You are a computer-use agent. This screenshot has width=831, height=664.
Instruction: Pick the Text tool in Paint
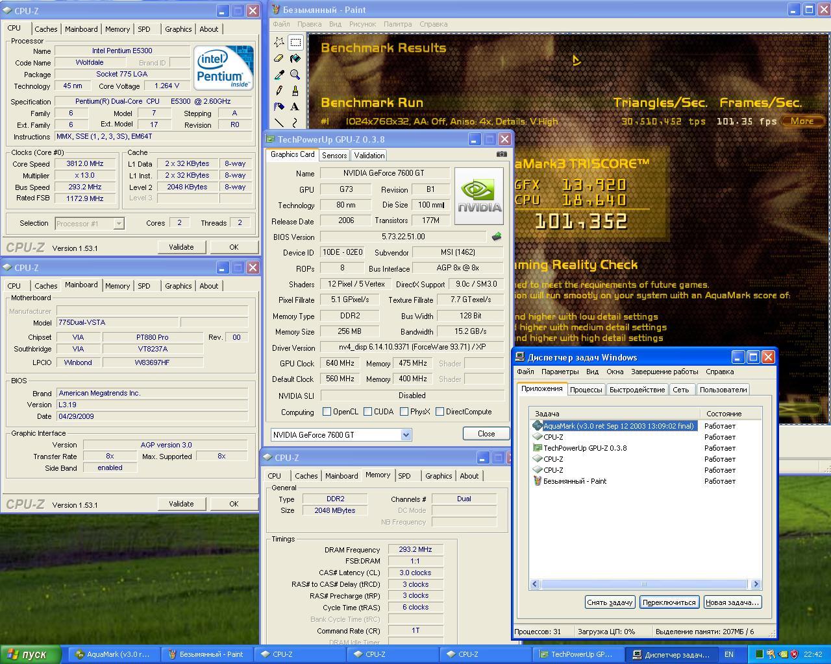coord(295,107)
